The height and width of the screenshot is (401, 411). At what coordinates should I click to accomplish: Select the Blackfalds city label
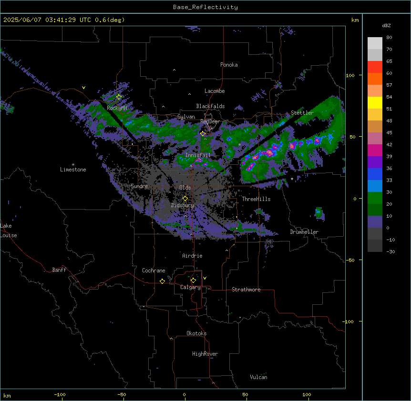(x=210, y=106)
